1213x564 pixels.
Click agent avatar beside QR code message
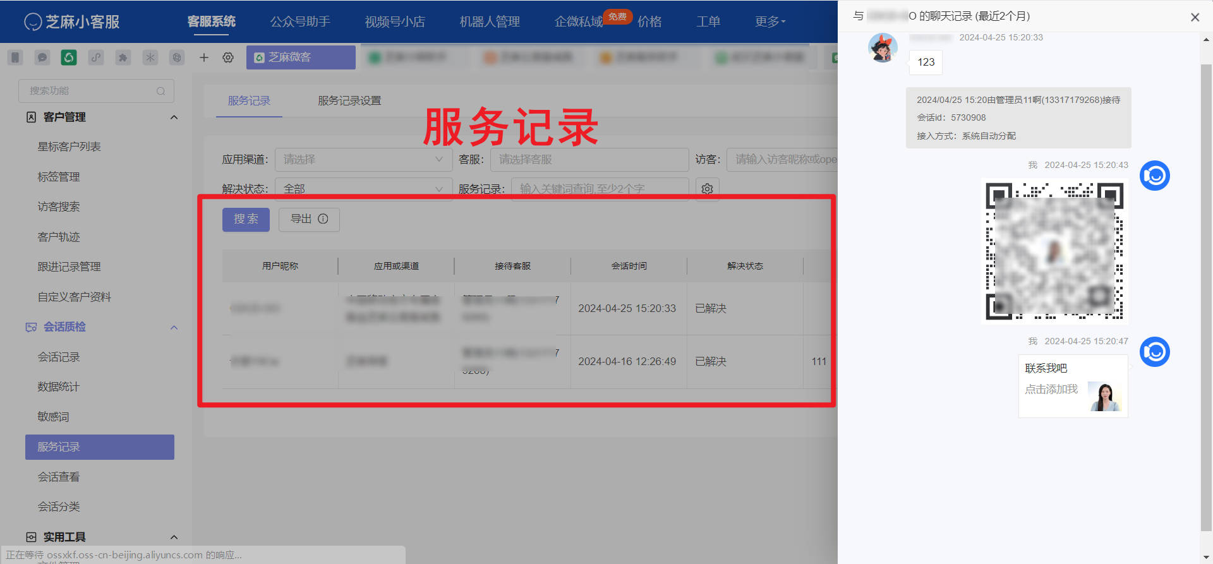point(1154,176)
